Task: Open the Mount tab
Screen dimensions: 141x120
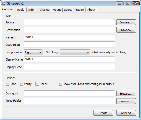Action: pos(57,10)
